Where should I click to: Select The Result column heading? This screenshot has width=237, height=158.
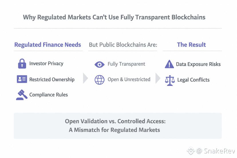tap(191, 45)
